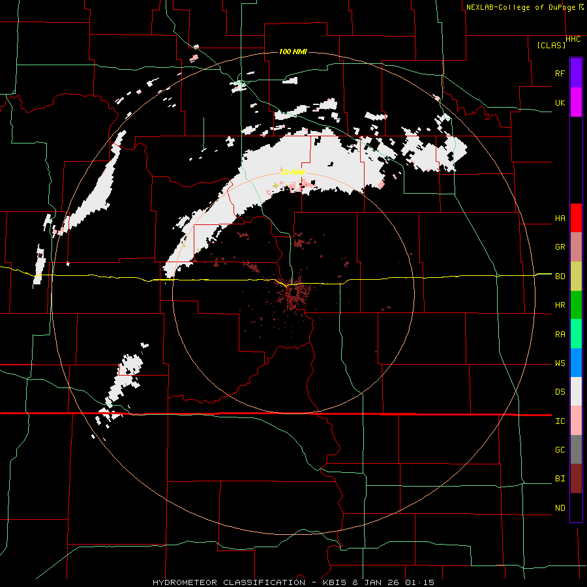Image resolution: width=587 pixels, height=587 pixels.
Task: Click the "RA" legend label
Action: click(560, 335)
